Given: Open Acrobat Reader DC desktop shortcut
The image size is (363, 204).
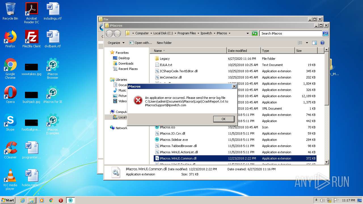Looking at the screenshot, I should pyautogui.click(x=31, y=13).
